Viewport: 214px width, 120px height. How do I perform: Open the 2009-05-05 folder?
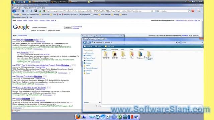(106, 55)
